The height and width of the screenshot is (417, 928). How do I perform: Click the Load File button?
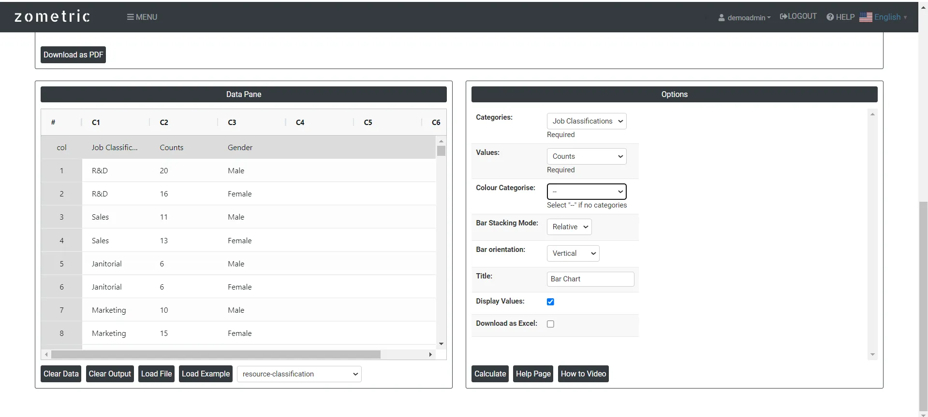156,374
